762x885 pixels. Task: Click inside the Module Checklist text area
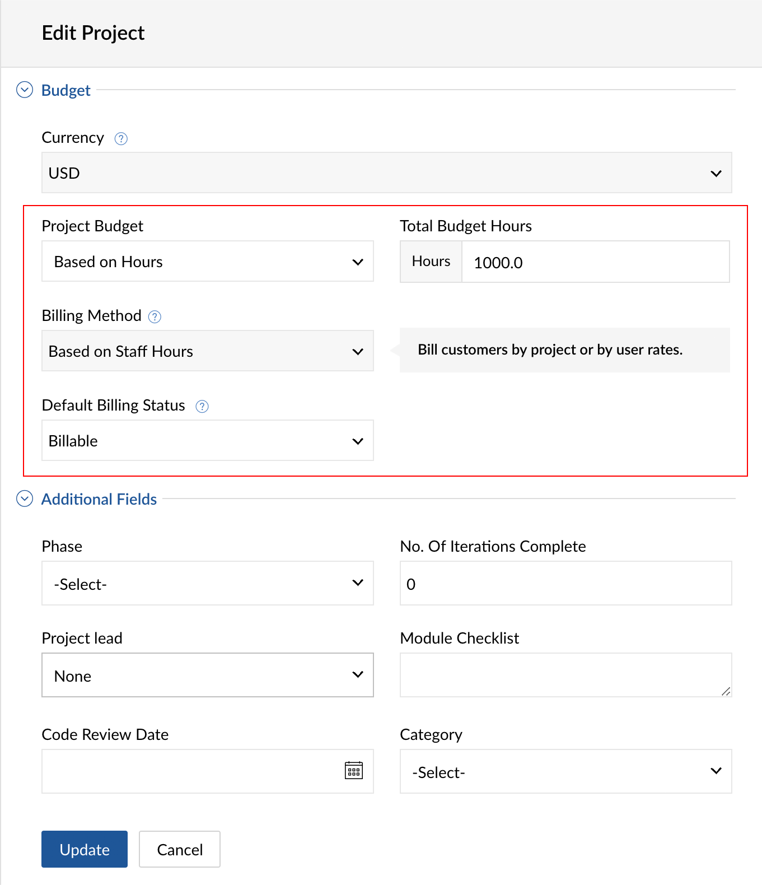coord(565,675)
